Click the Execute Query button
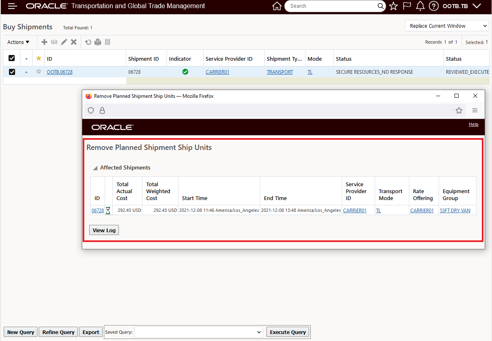 [288, 332]
